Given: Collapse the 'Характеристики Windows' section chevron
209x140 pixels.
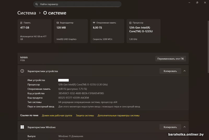Looking at the screenshot, I should click(x=185, y=127).
